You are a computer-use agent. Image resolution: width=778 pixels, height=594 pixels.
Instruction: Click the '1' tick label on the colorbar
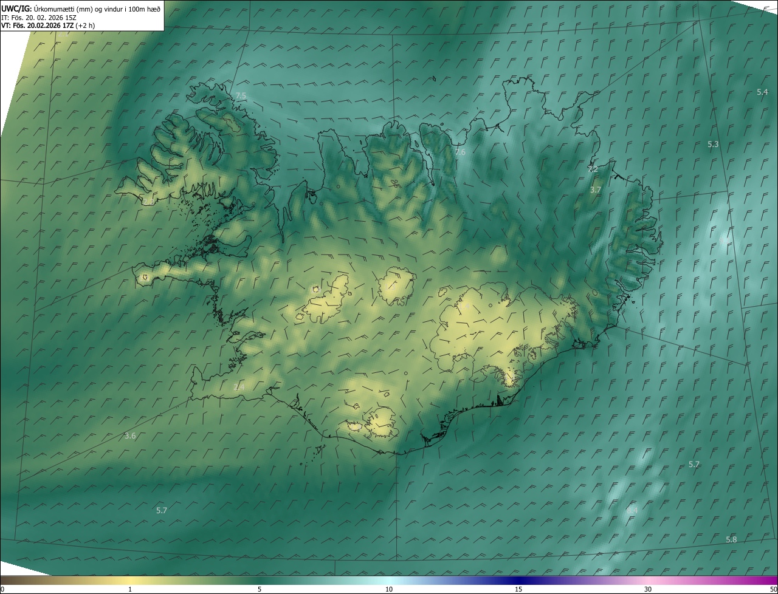point(130,589)
